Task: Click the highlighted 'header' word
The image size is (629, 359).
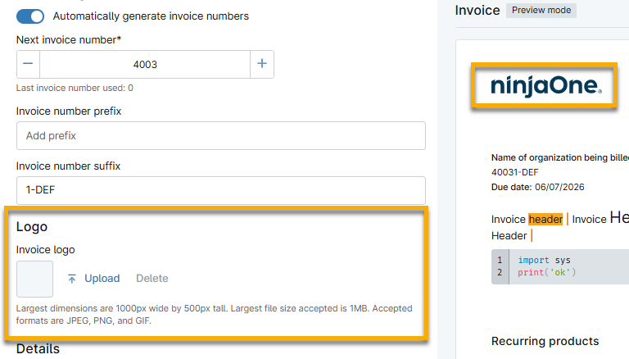Action: click(x=545, y=220)
